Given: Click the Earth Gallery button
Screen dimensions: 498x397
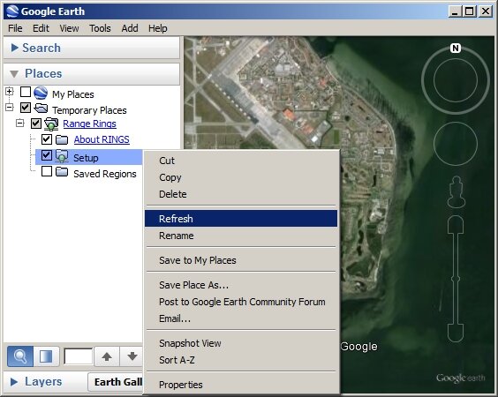Looking at the screenshot, I should point(116,382).
